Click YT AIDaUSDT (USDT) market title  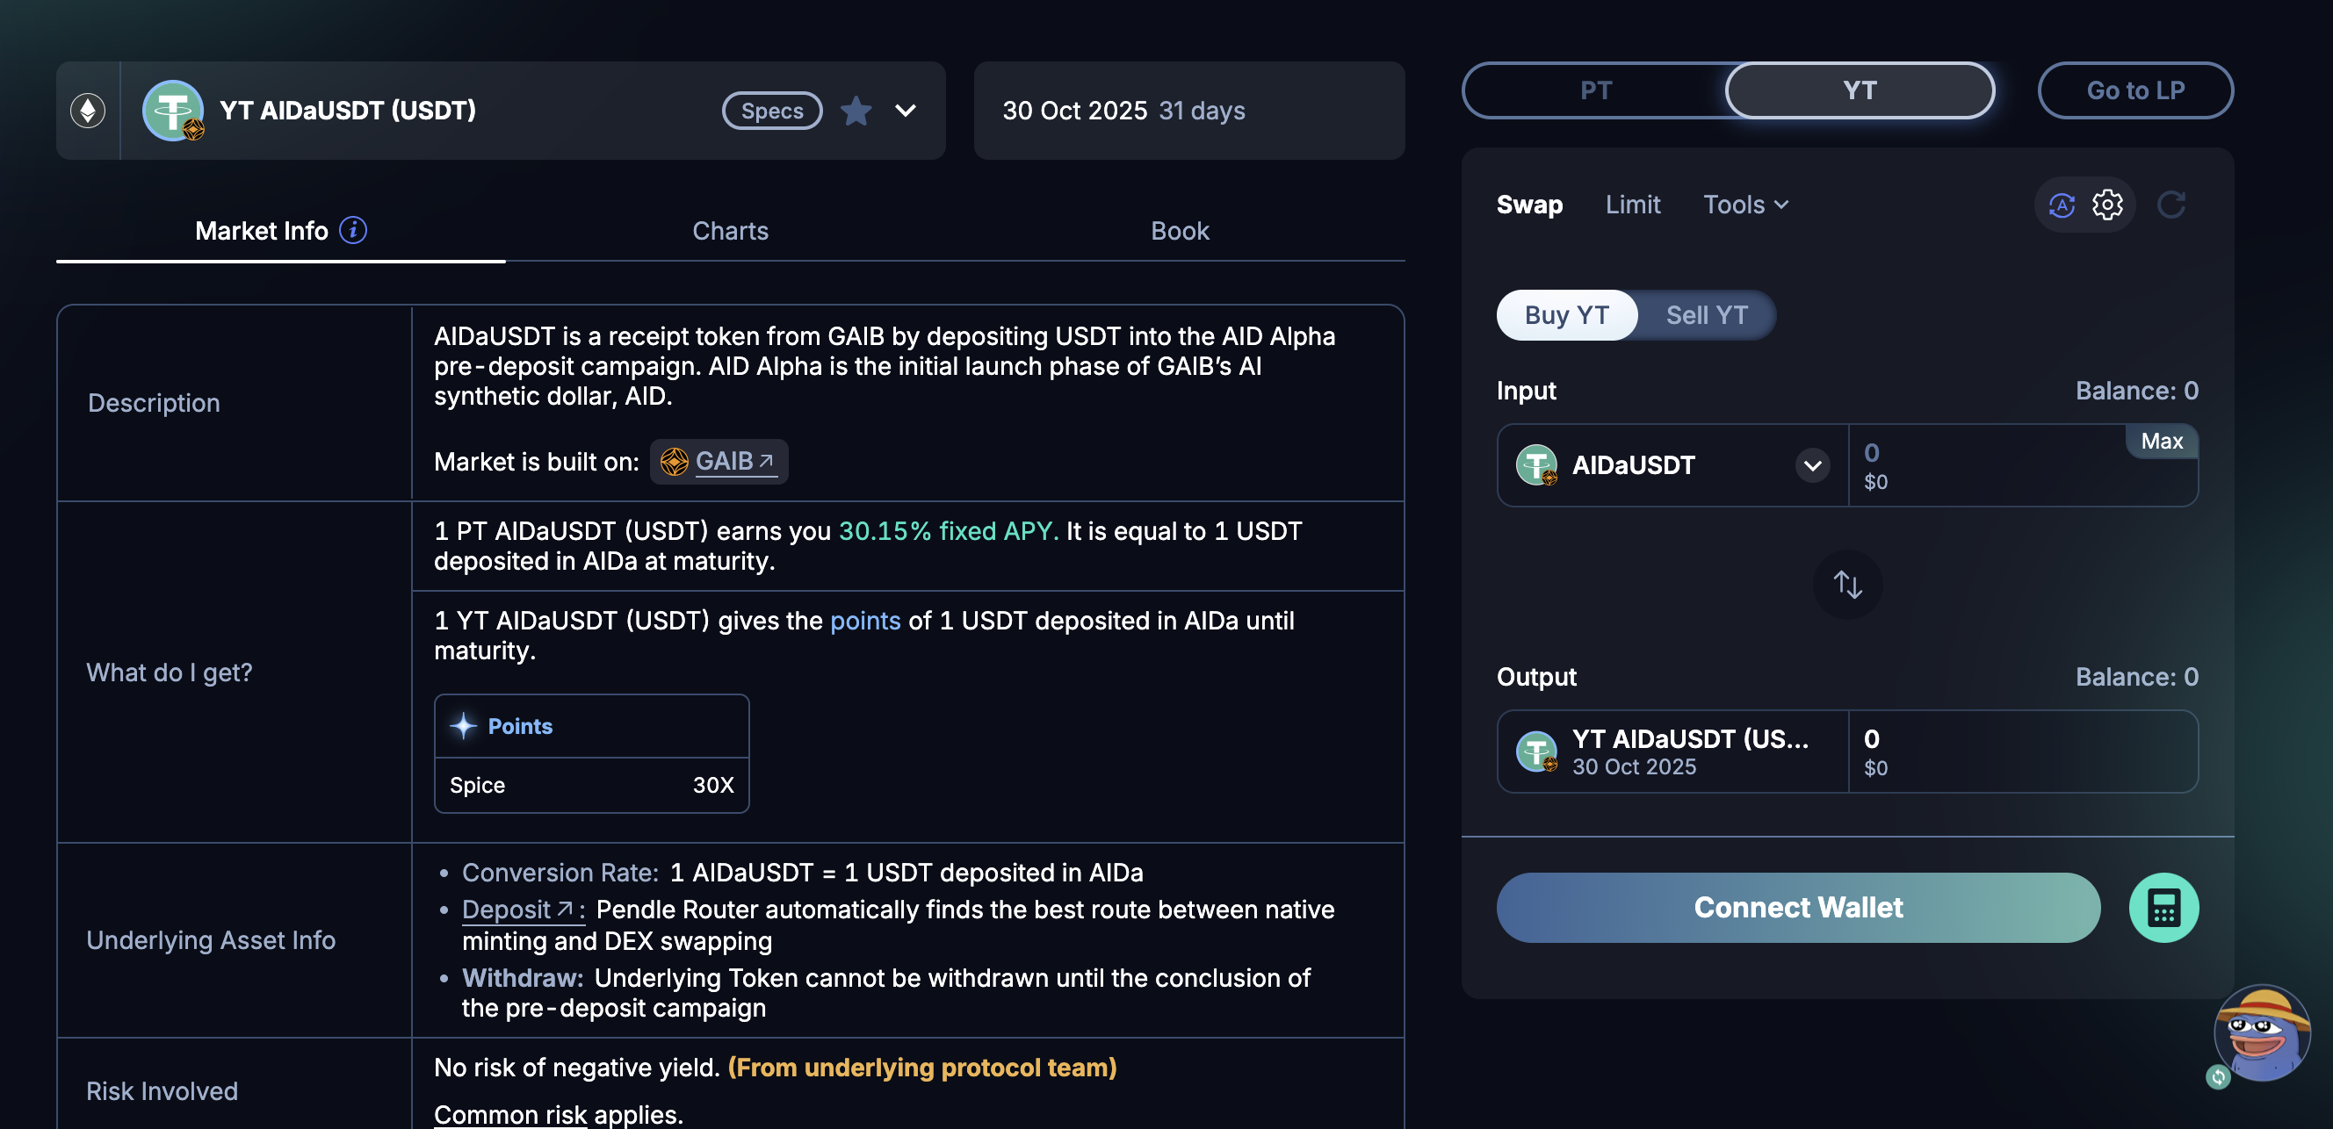(x=348, y=111)
